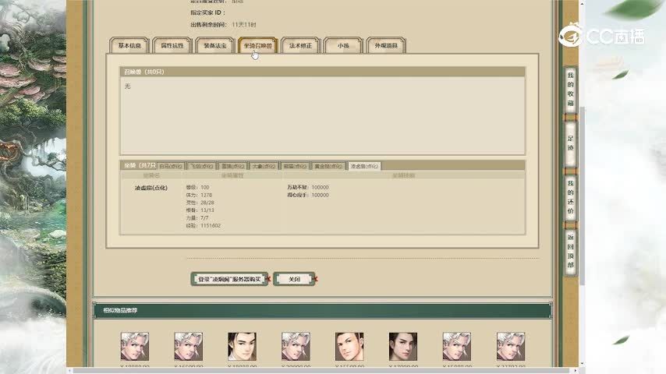
Task: Open 足迹 history in right sidebar
Action: 570,143
